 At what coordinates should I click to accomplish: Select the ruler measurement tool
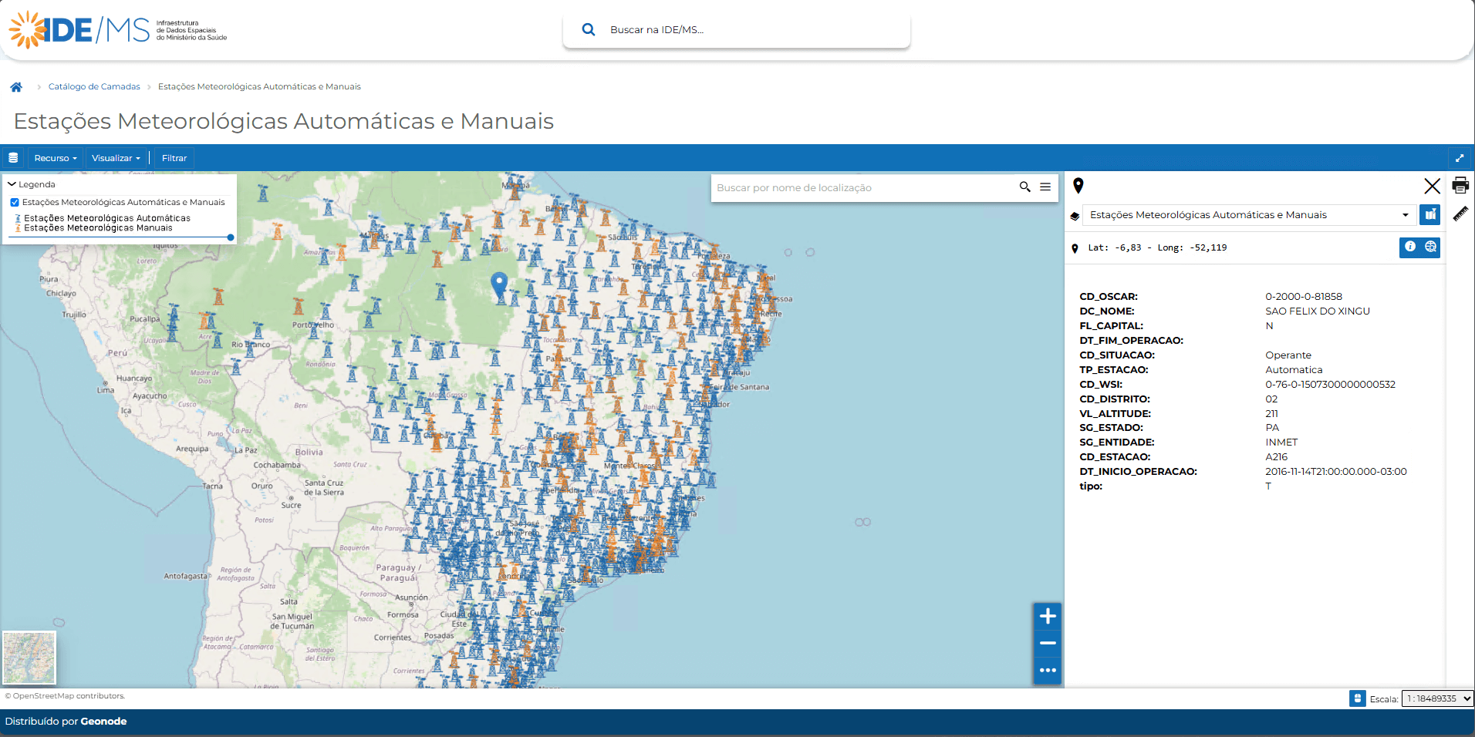1460,214
